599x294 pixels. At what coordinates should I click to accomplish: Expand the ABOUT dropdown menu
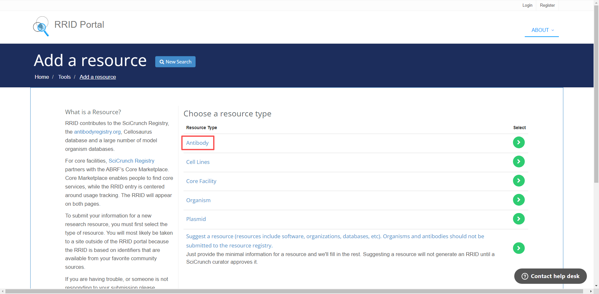tap(542, 30)
